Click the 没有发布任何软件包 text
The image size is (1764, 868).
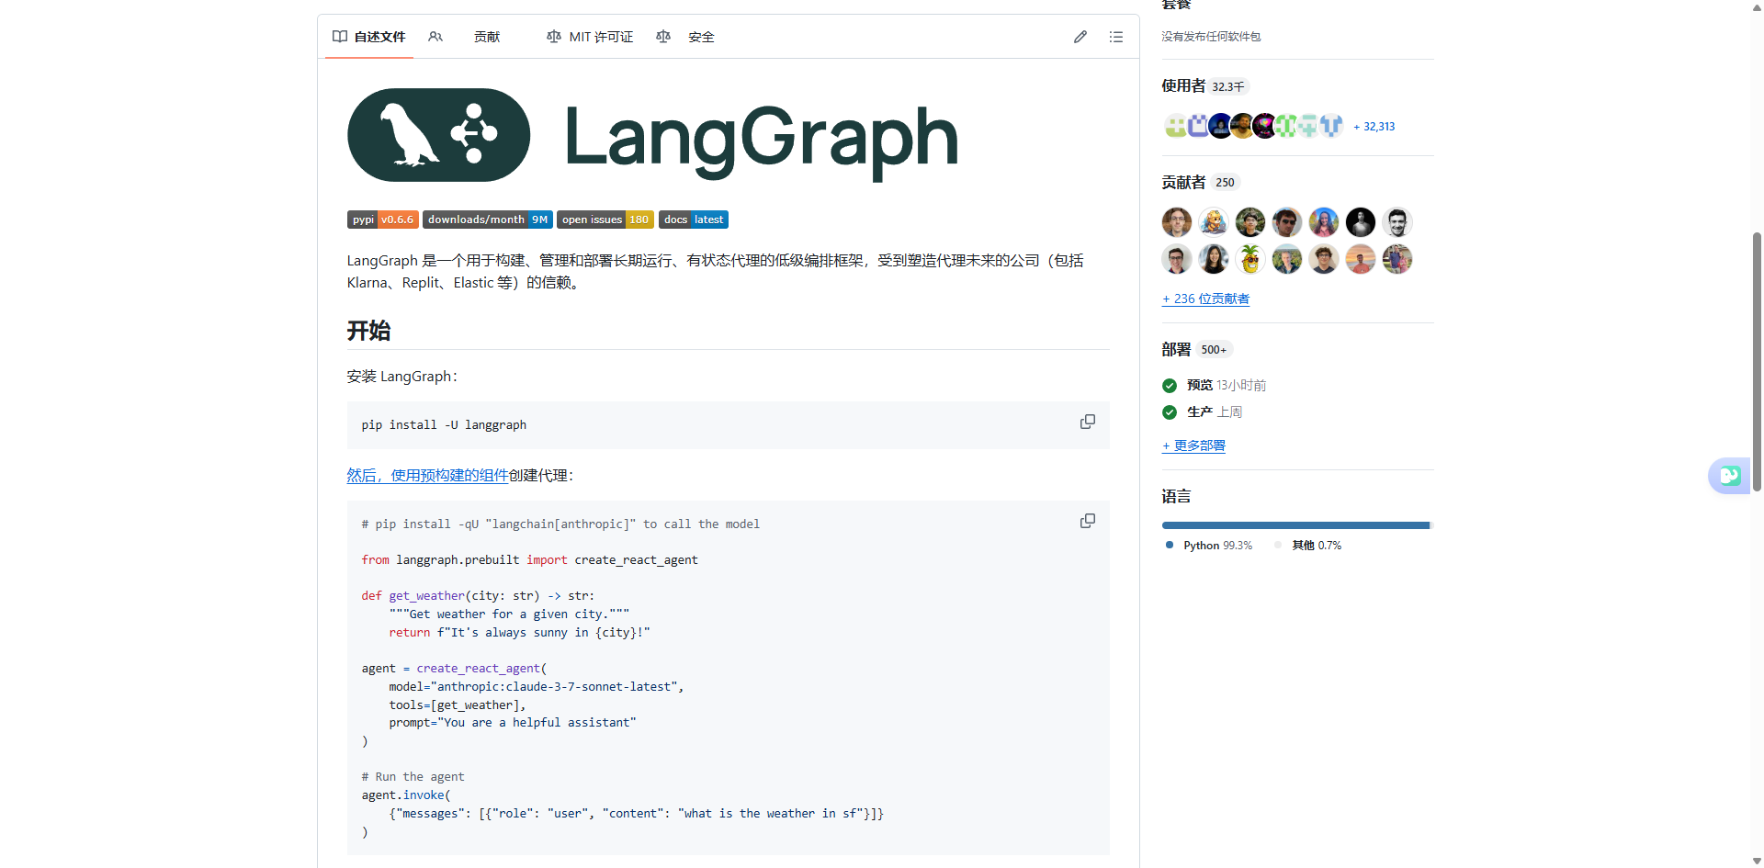point(1211,37)
